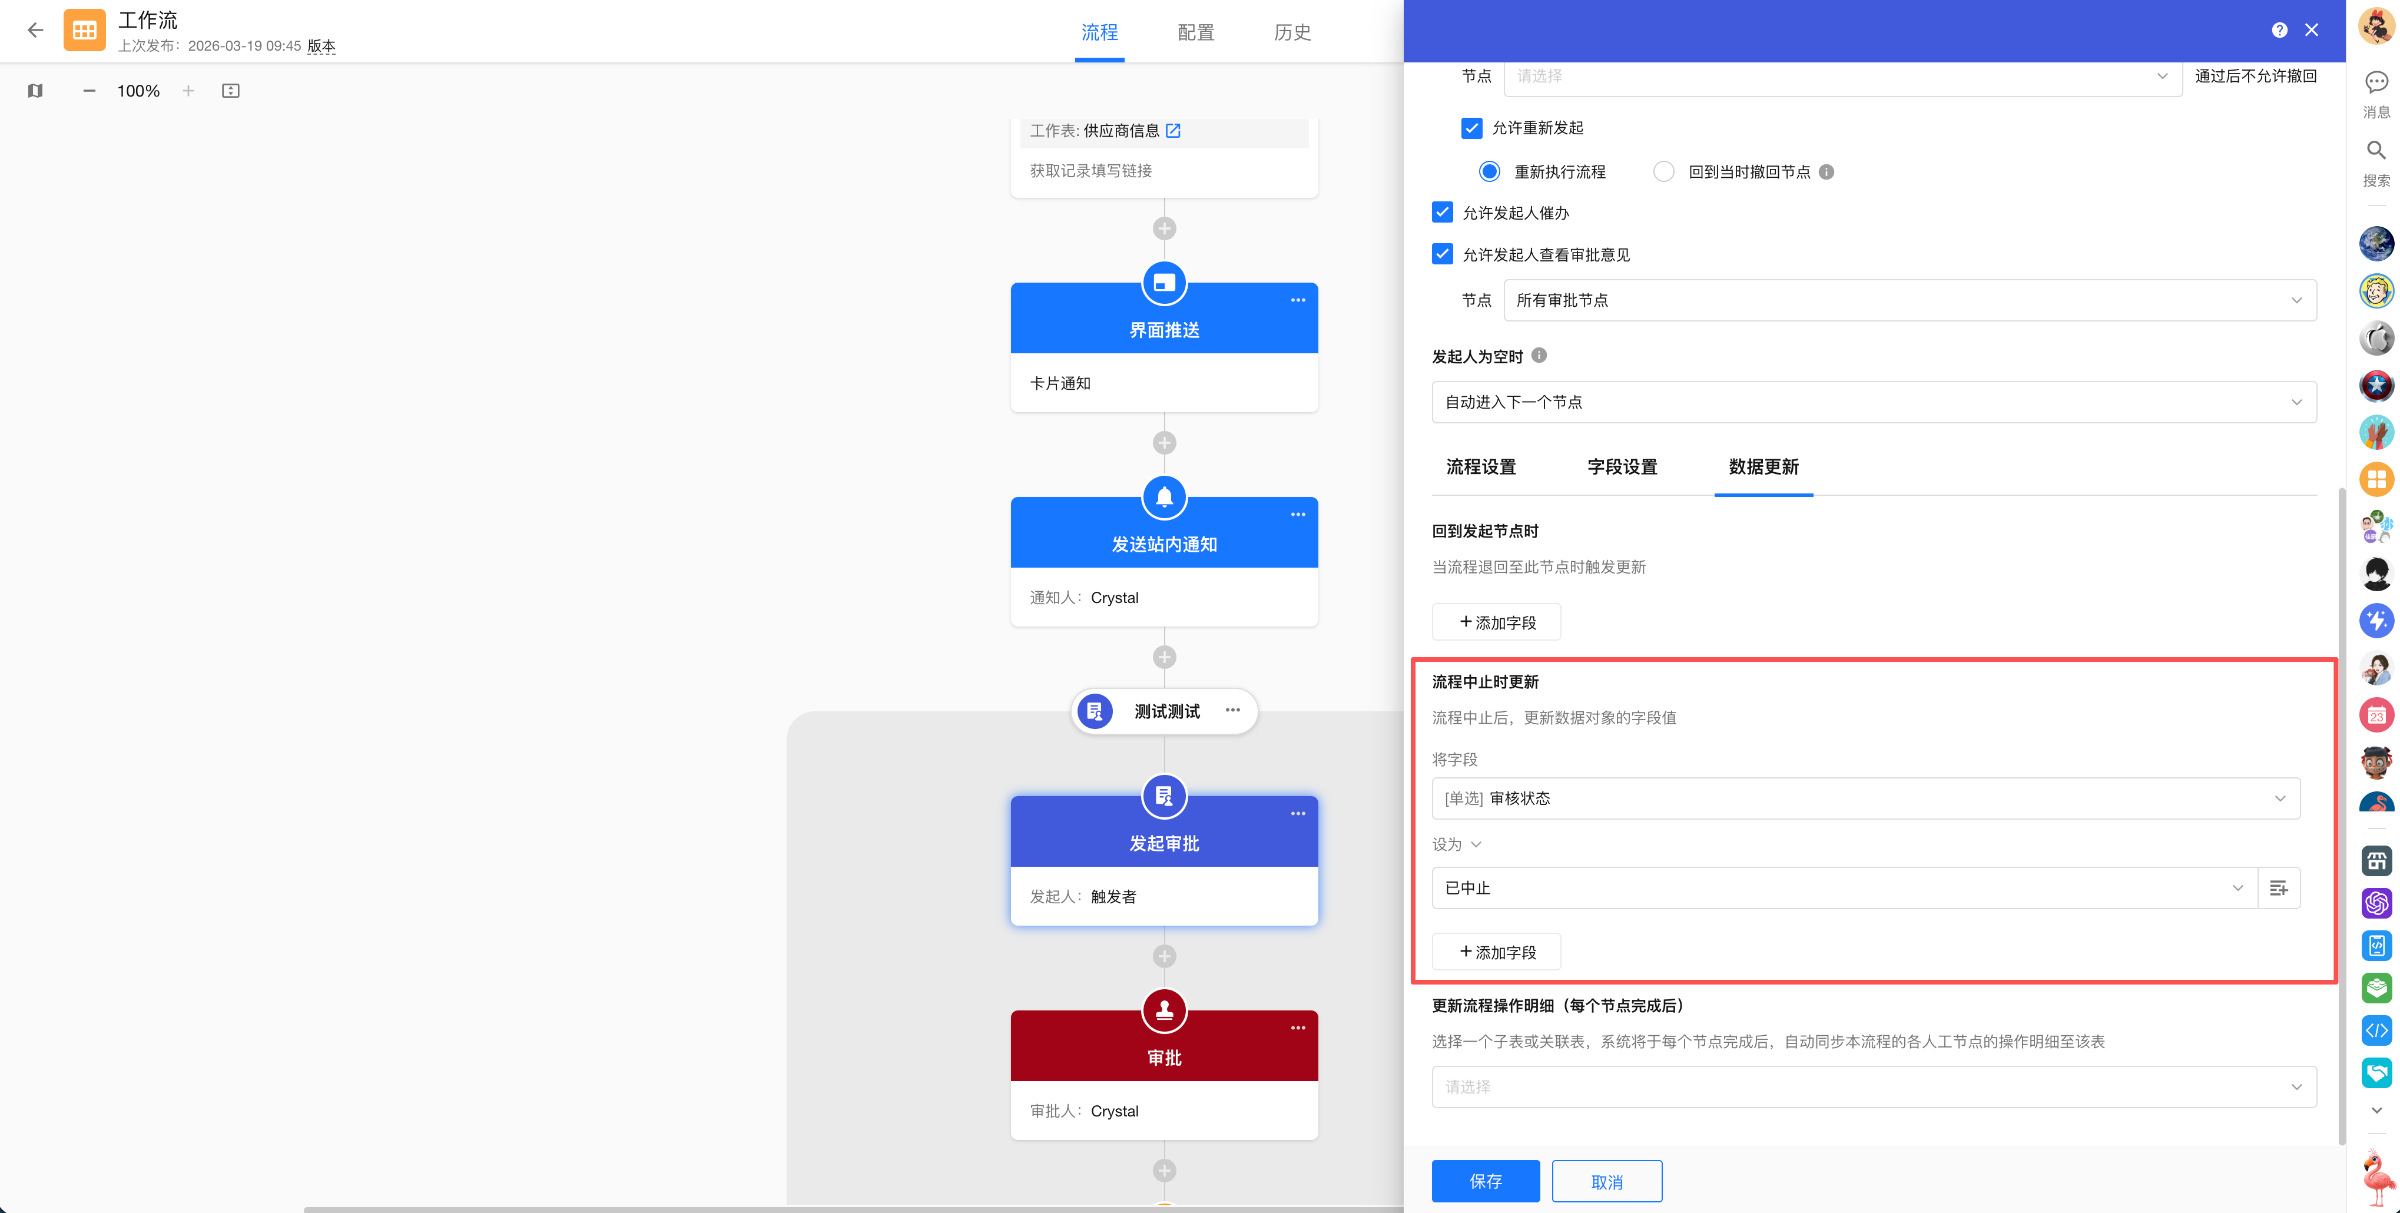Click 添加字段 under 回到发起节点时
The height and width of the screenshot is (1213, 2400).
tap(1496, 622)
